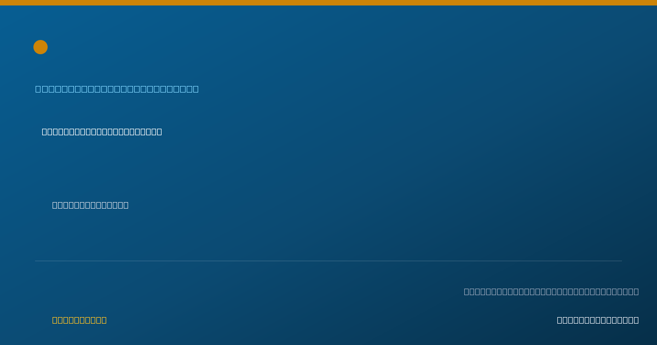This screenshot has height=345, width=657.
Task: Click the white text below the gray caption
Action: (x=598, y=320)
